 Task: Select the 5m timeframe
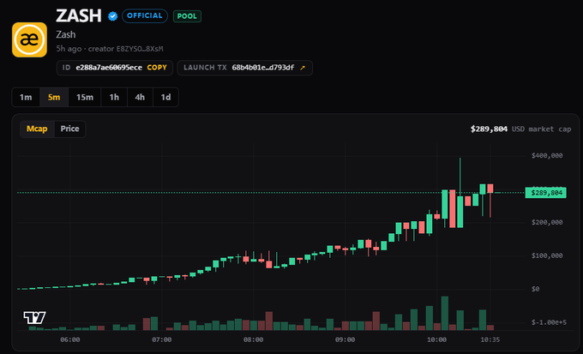click(x=54, y=98)
